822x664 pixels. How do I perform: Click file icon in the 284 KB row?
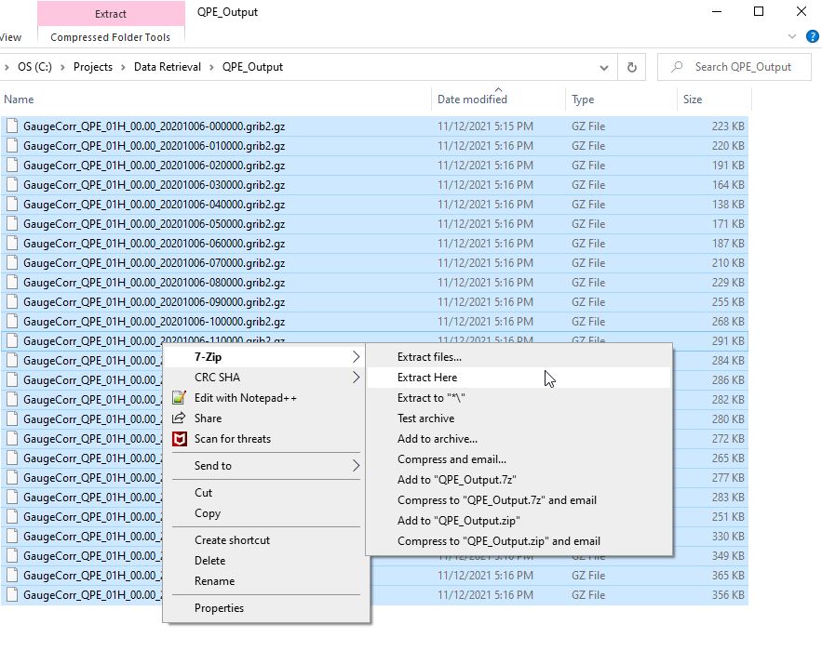tap(12, 360)
